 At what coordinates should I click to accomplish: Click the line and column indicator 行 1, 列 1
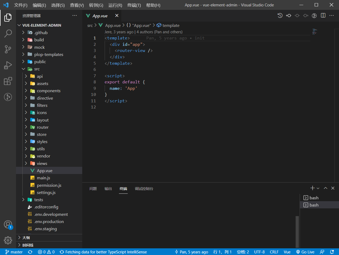point(222,252)
